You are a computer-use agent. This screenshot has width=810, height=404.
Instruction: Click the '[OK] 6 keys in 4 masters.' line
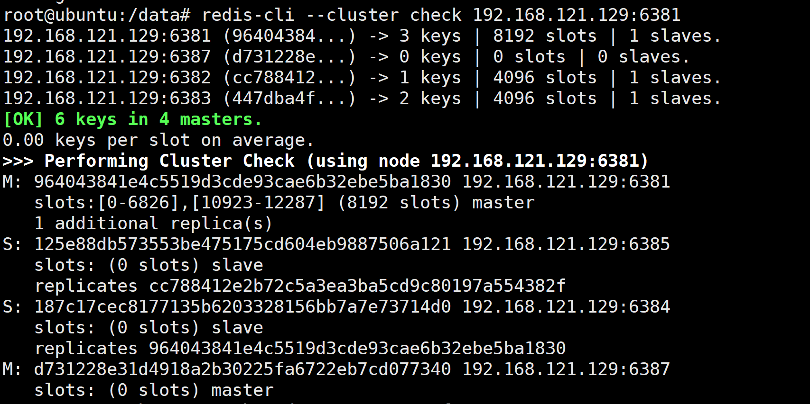click(x=132, y=119)
